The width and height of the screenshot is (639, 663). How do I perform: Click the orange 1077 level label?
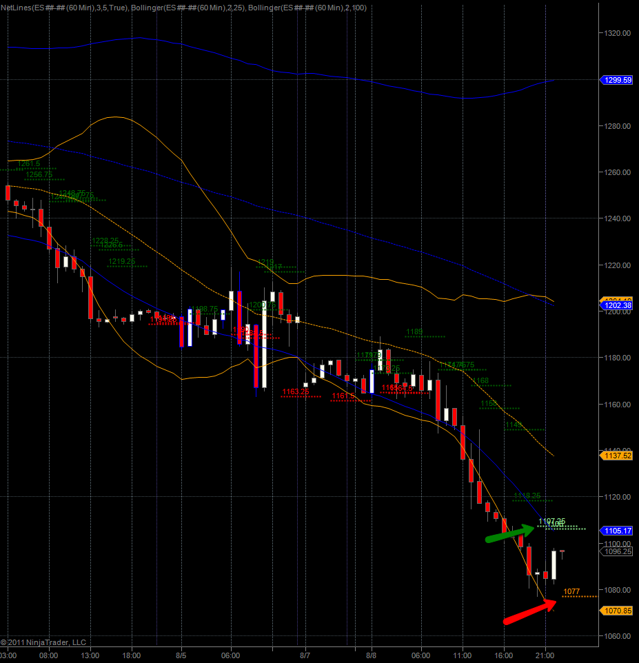click(x=571, y=592)
